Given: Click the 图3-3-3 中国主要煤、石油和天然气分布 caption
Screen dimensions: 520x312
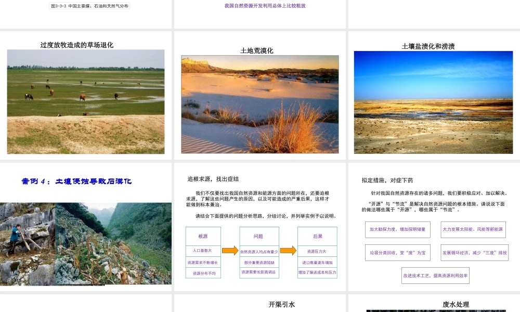Looking at the screenshot, I should (89, 6).
